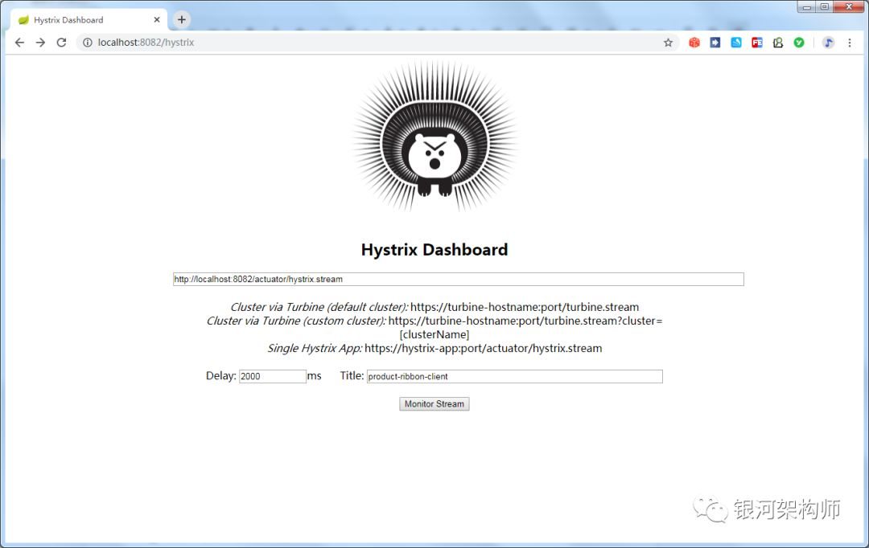Bookmark this page with the star icon
The width and height of the screenshot is (869, 548).
(668, 43)
